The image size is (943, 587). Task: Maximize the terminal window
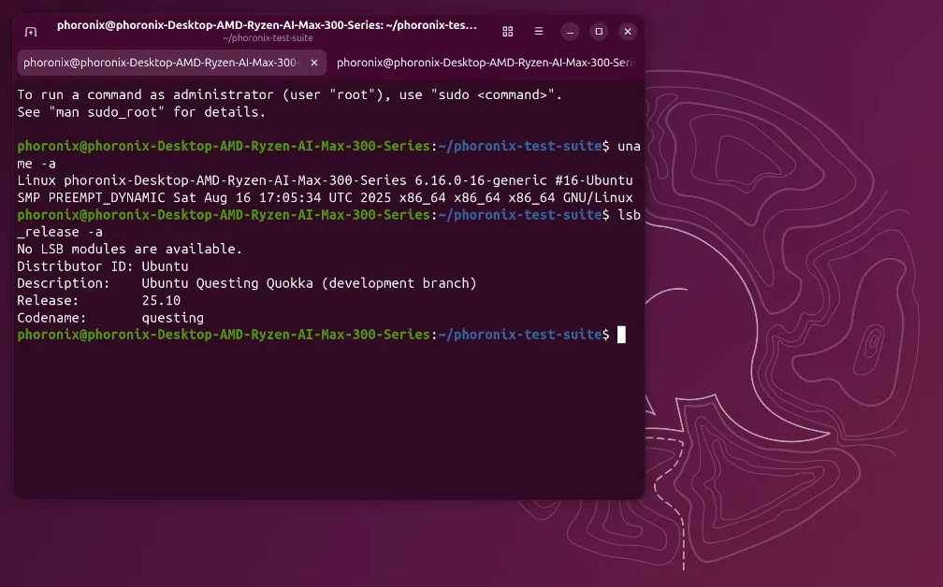tap(599, 31)
